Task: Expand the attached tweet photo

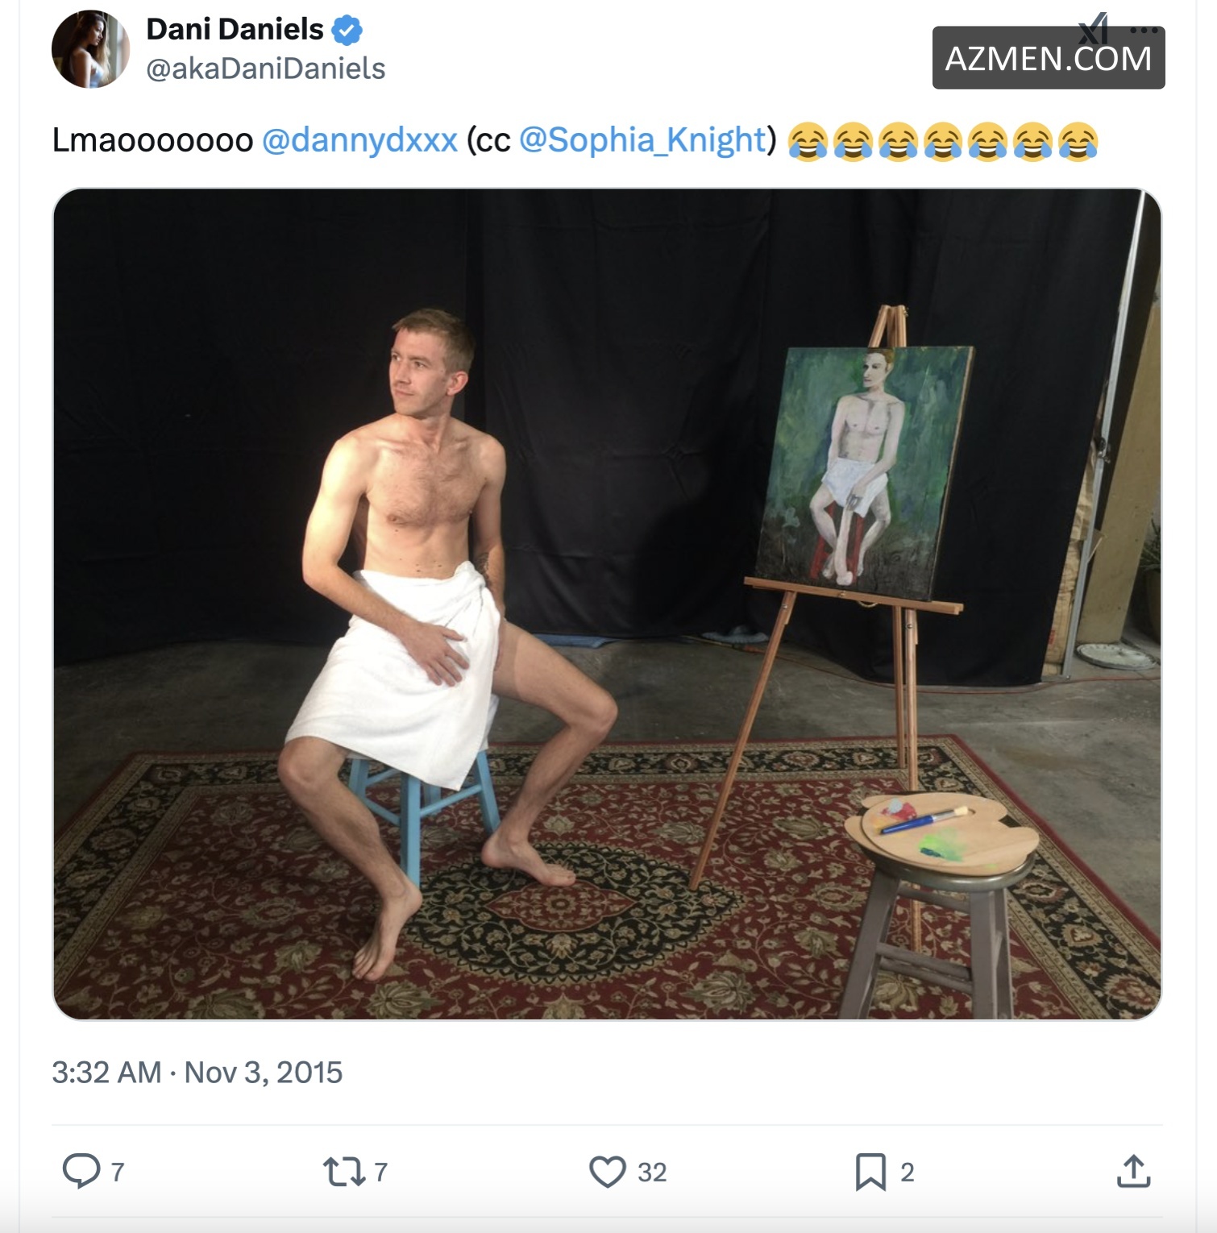Action: tap(607, 604)
